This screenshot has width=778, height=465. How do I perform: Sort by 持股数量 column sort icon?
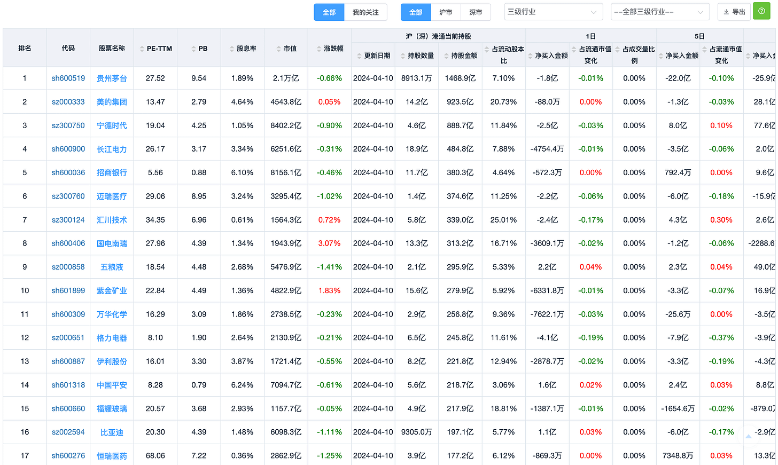coord(402,56)
